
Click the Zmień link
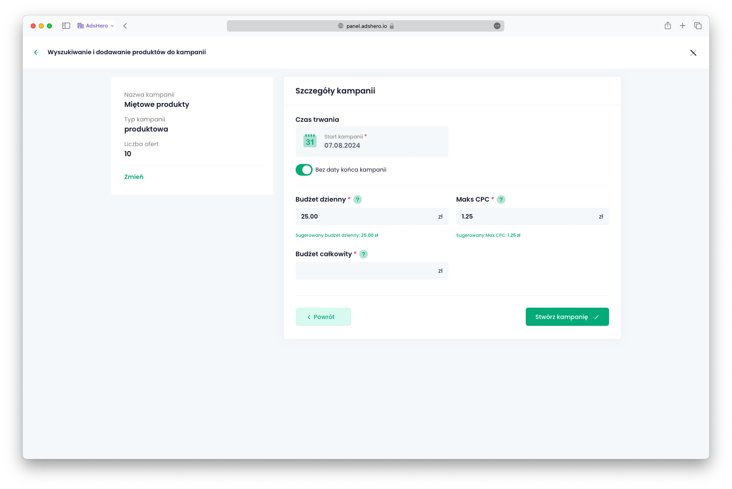tap(134, 177)
